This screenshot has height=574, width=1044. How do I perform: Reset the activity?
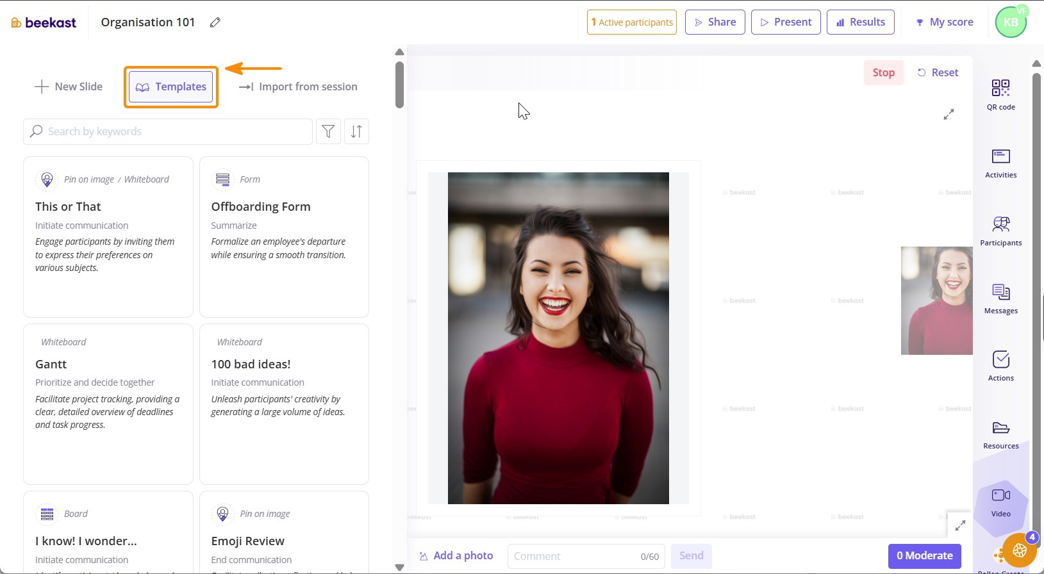938,72
